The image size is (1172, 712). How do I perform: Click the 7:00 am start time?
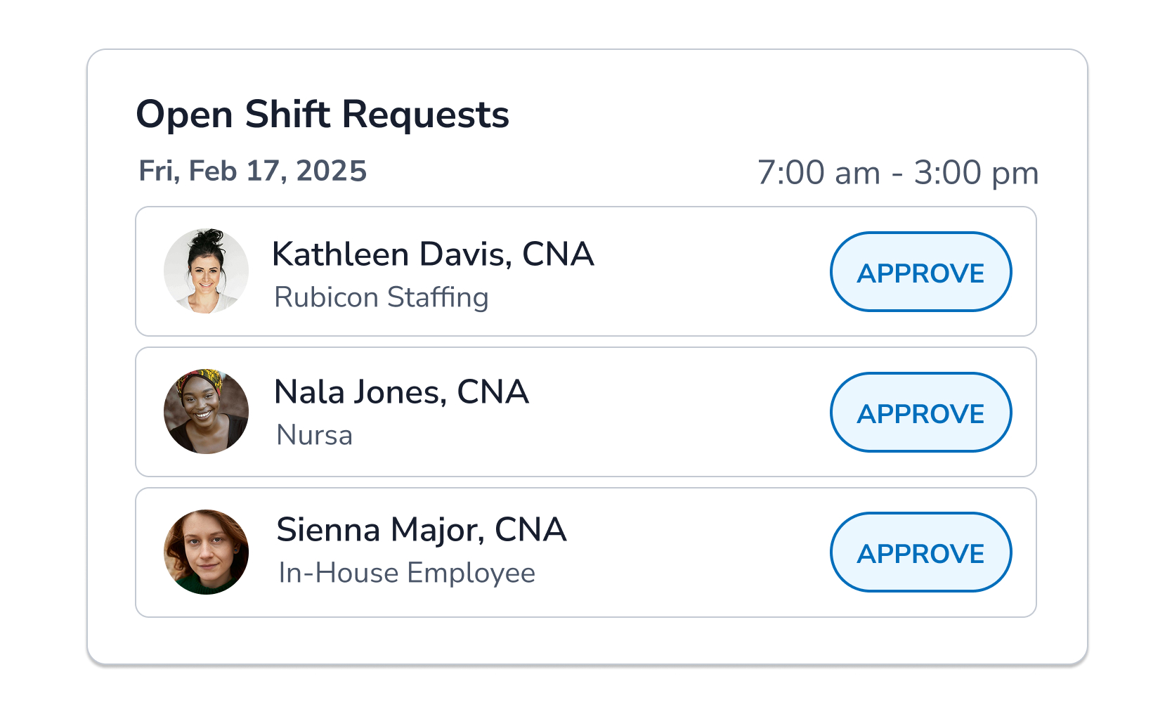[819, 173]
